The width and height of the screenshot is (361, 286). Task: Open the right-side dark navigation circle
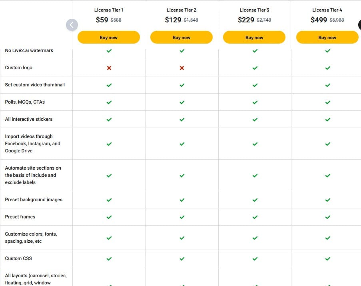[x=359, y=25]
